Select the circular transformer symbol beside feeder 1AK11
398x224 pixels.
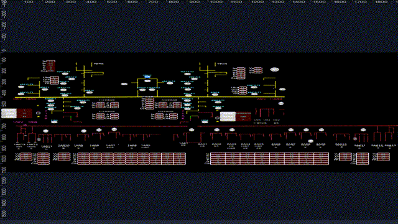39,139
